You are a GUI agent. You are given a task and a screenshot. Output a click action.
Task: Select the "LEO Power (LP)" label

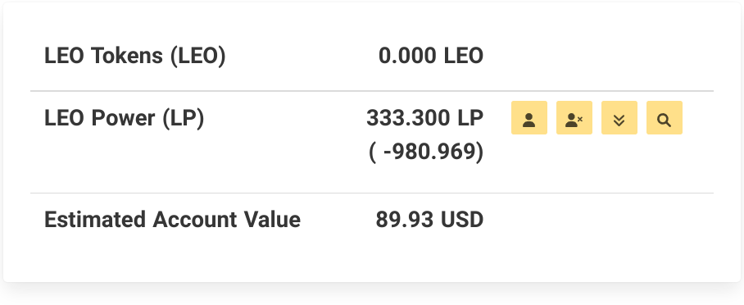(125, 118)
